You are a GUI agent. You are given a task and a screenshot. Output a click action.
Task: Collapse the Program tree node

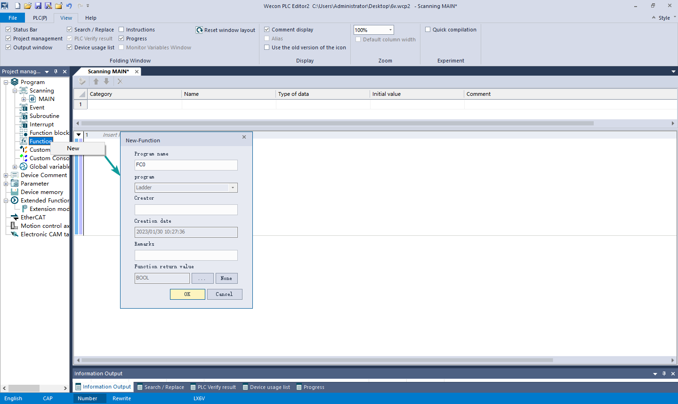pyautogui.click(x=6, y=82)
